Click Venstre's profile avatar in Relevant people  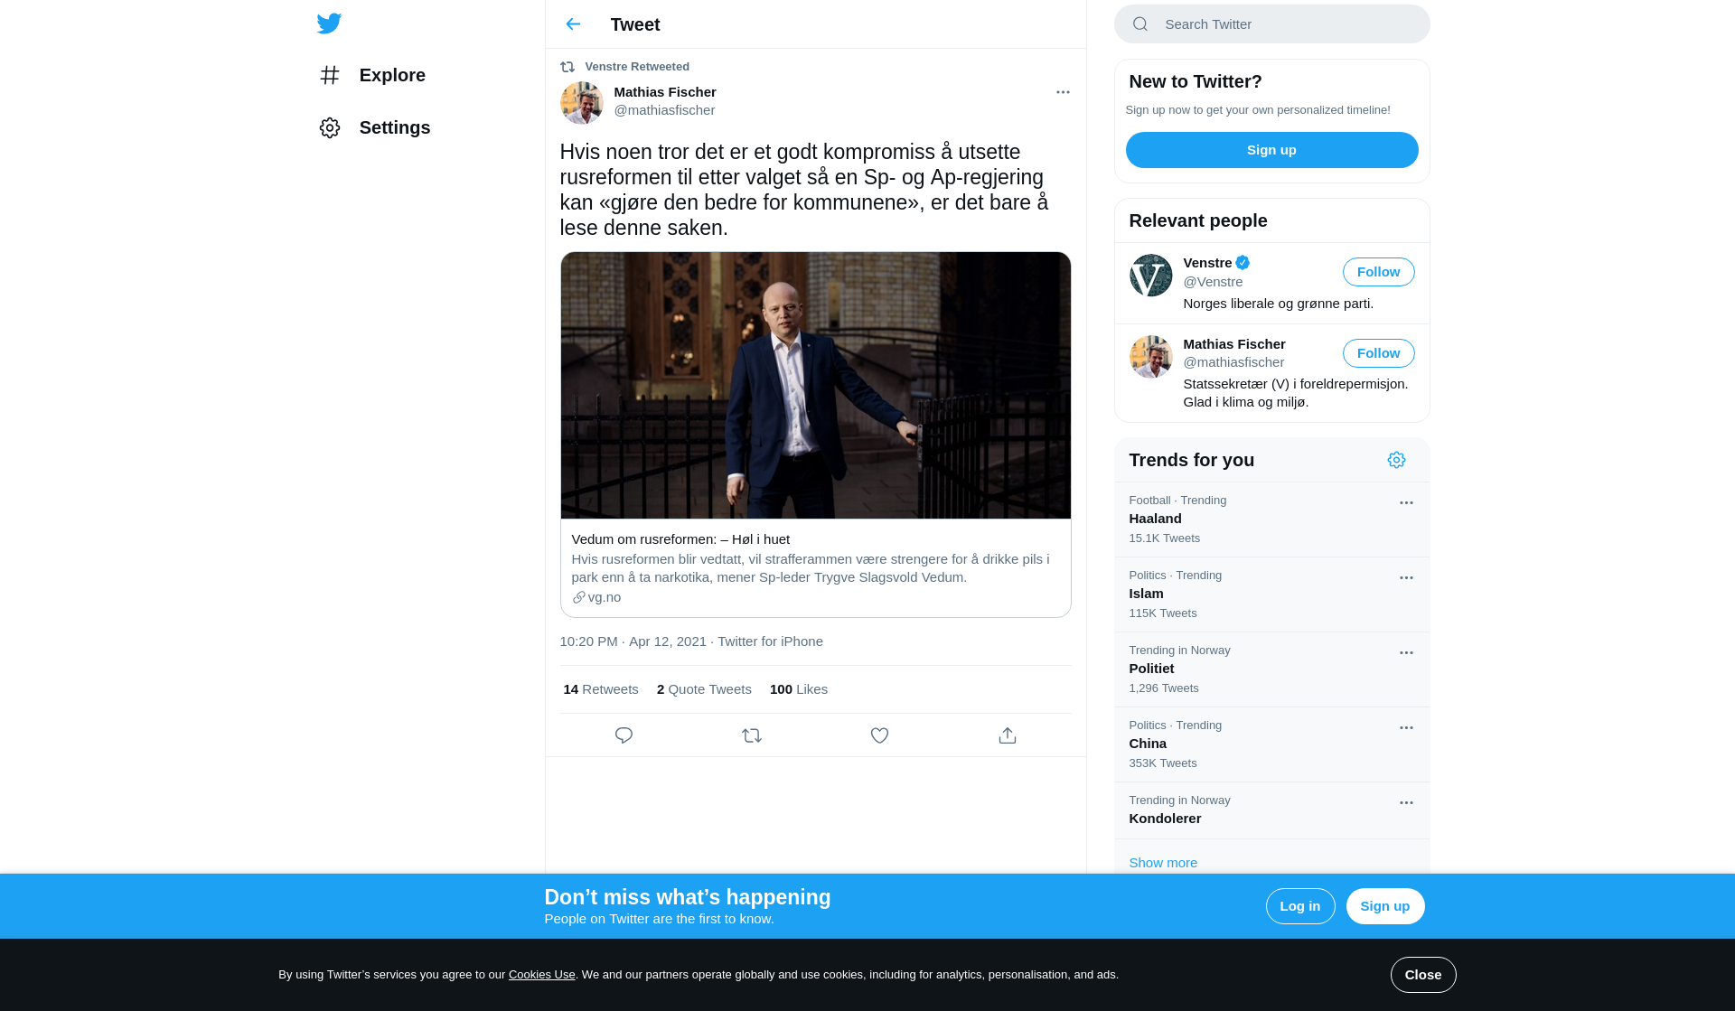click(x=1150, y=276)
